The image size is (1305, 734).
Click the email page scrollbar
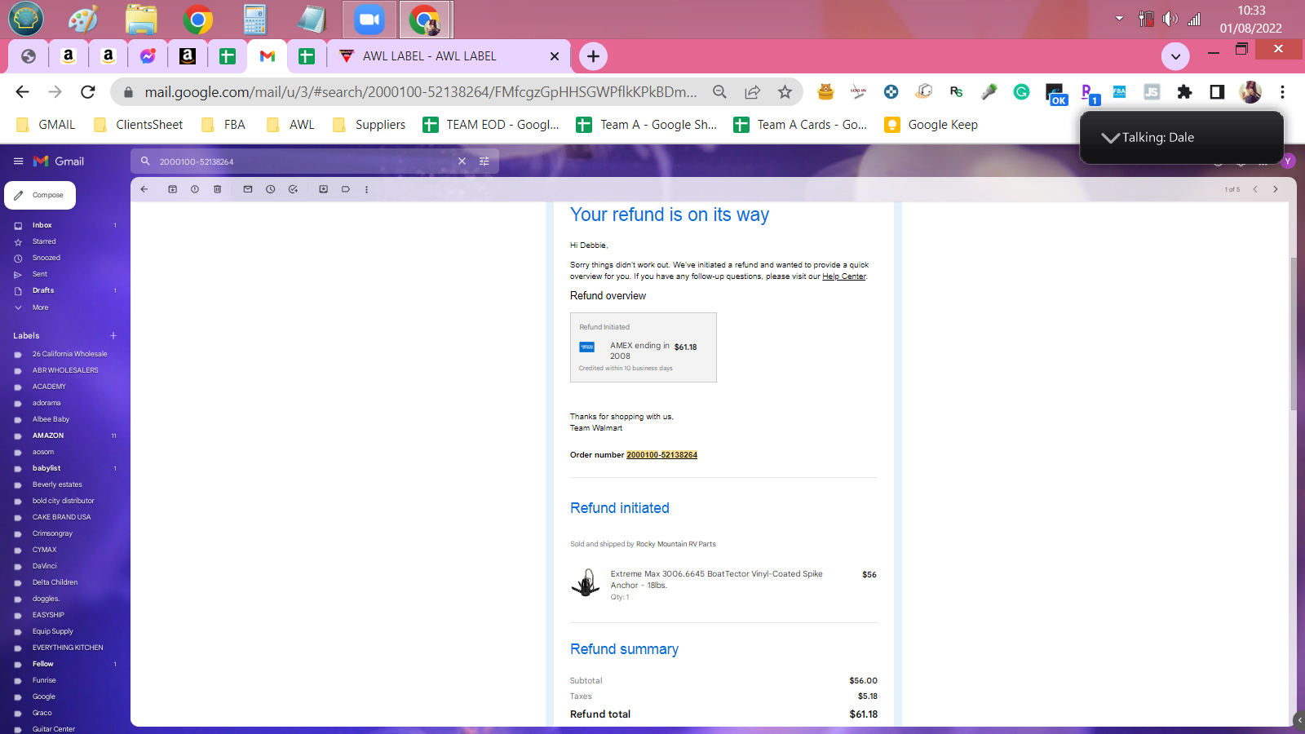click(1293, 334)
